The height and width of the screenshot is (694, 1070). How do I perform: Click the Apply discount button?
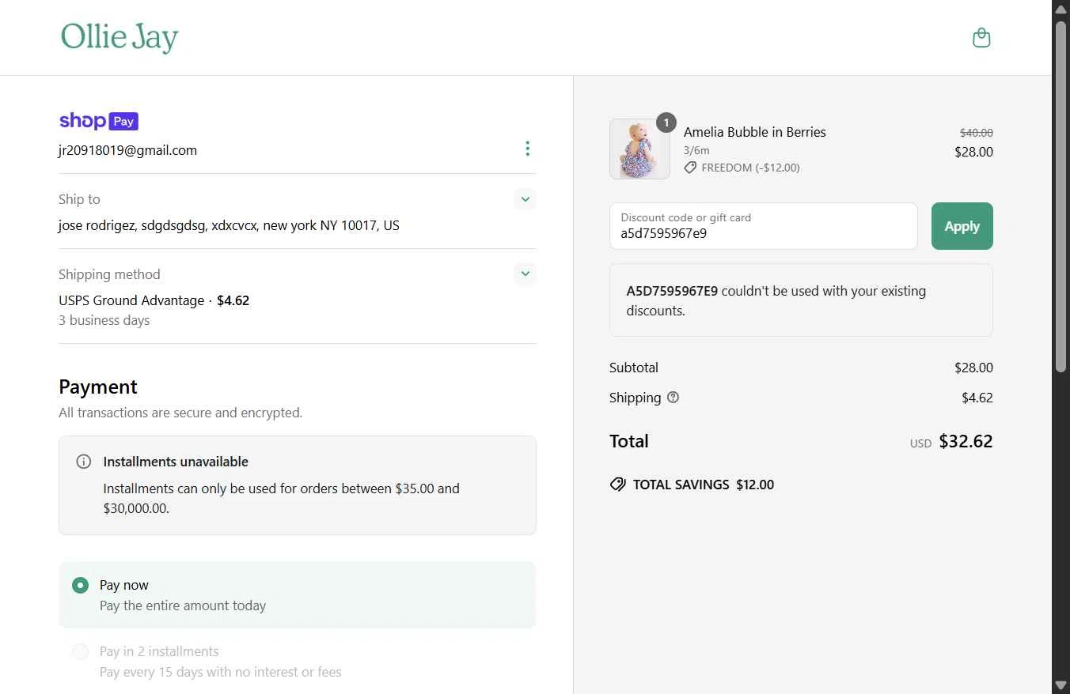tap(962, 226)
